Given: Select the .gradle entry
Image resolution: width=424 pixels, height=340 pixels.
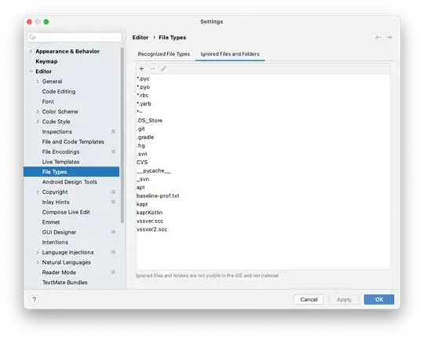Looking at the screenshot, I should point(145,137).
